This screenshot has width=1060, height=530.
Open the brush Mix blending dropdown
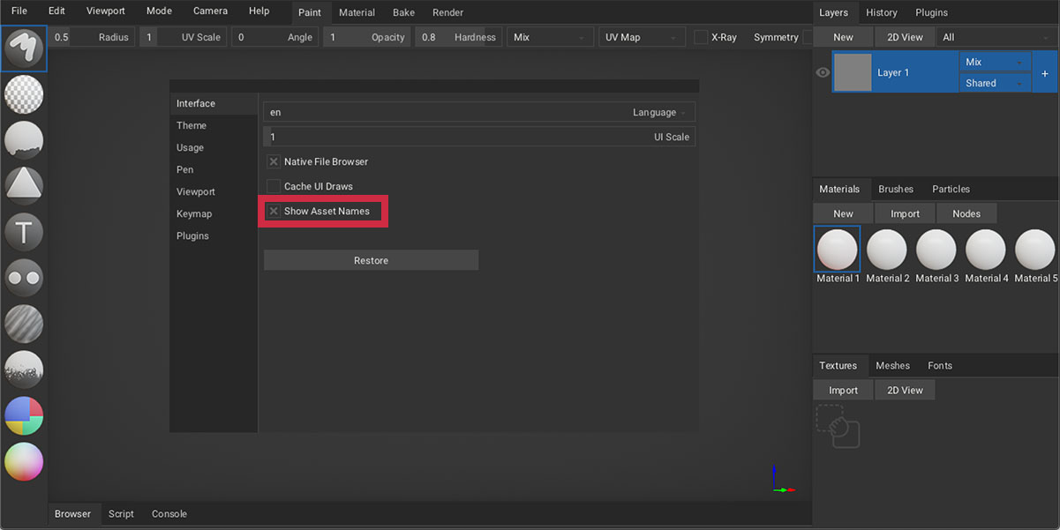[550, 37]
